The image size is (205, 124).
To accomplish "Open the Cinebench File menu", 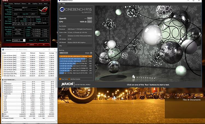I will (60, 4).
